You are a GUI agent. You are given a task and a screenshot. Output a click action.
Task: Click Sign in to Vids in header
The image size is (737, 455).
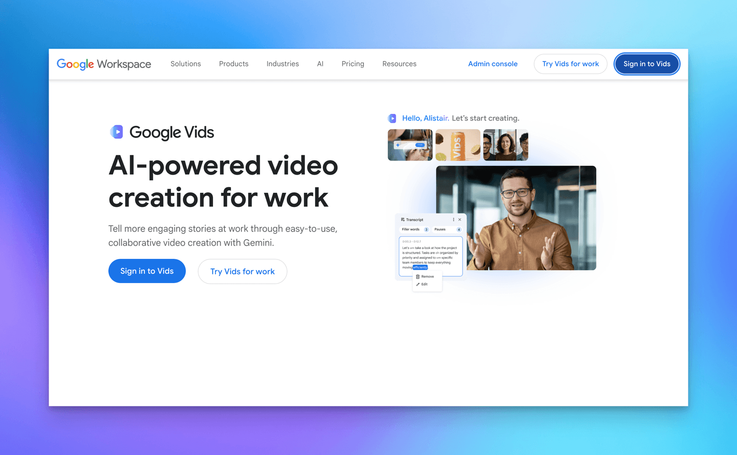[x=647, y=64]
